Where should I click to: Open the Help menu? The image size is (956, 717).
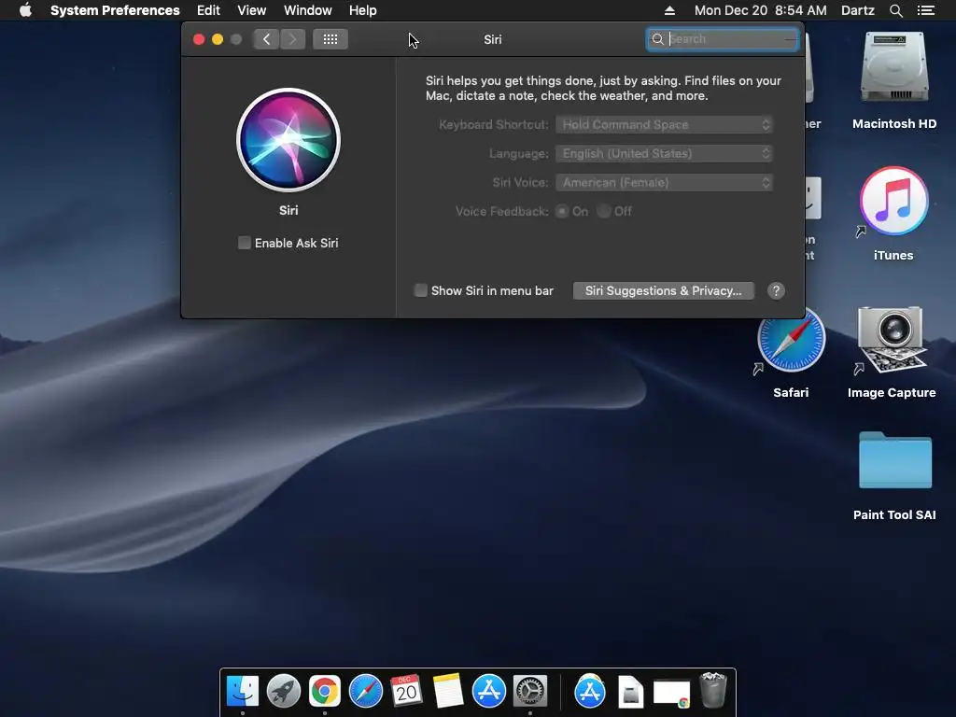(363, 10)
